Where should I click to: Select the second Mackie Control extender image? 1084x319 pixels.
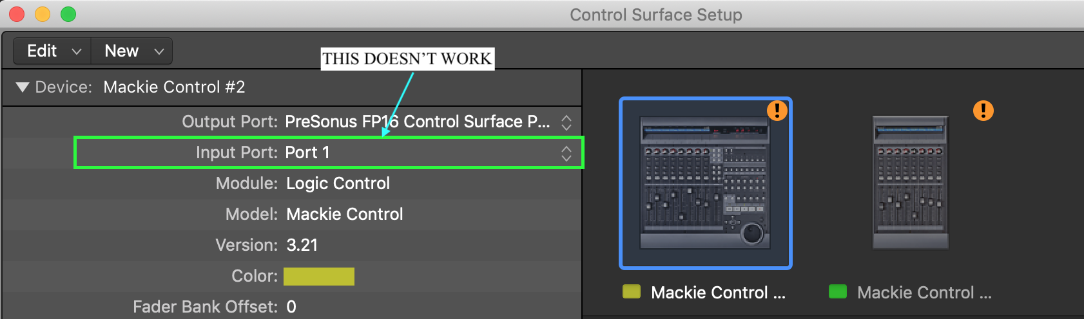tap(910, 183)
